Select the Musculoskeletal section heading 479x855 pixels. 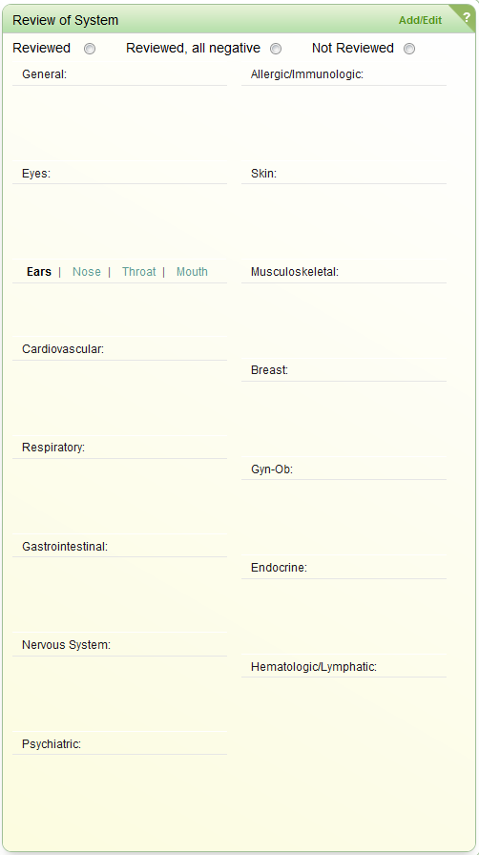[295, 272]
